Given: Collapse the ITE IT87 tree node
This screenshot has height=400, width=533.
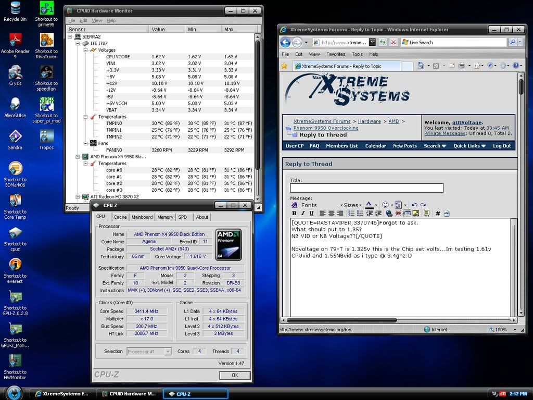Looking at the screenshot, I should (x=78, y=44).
